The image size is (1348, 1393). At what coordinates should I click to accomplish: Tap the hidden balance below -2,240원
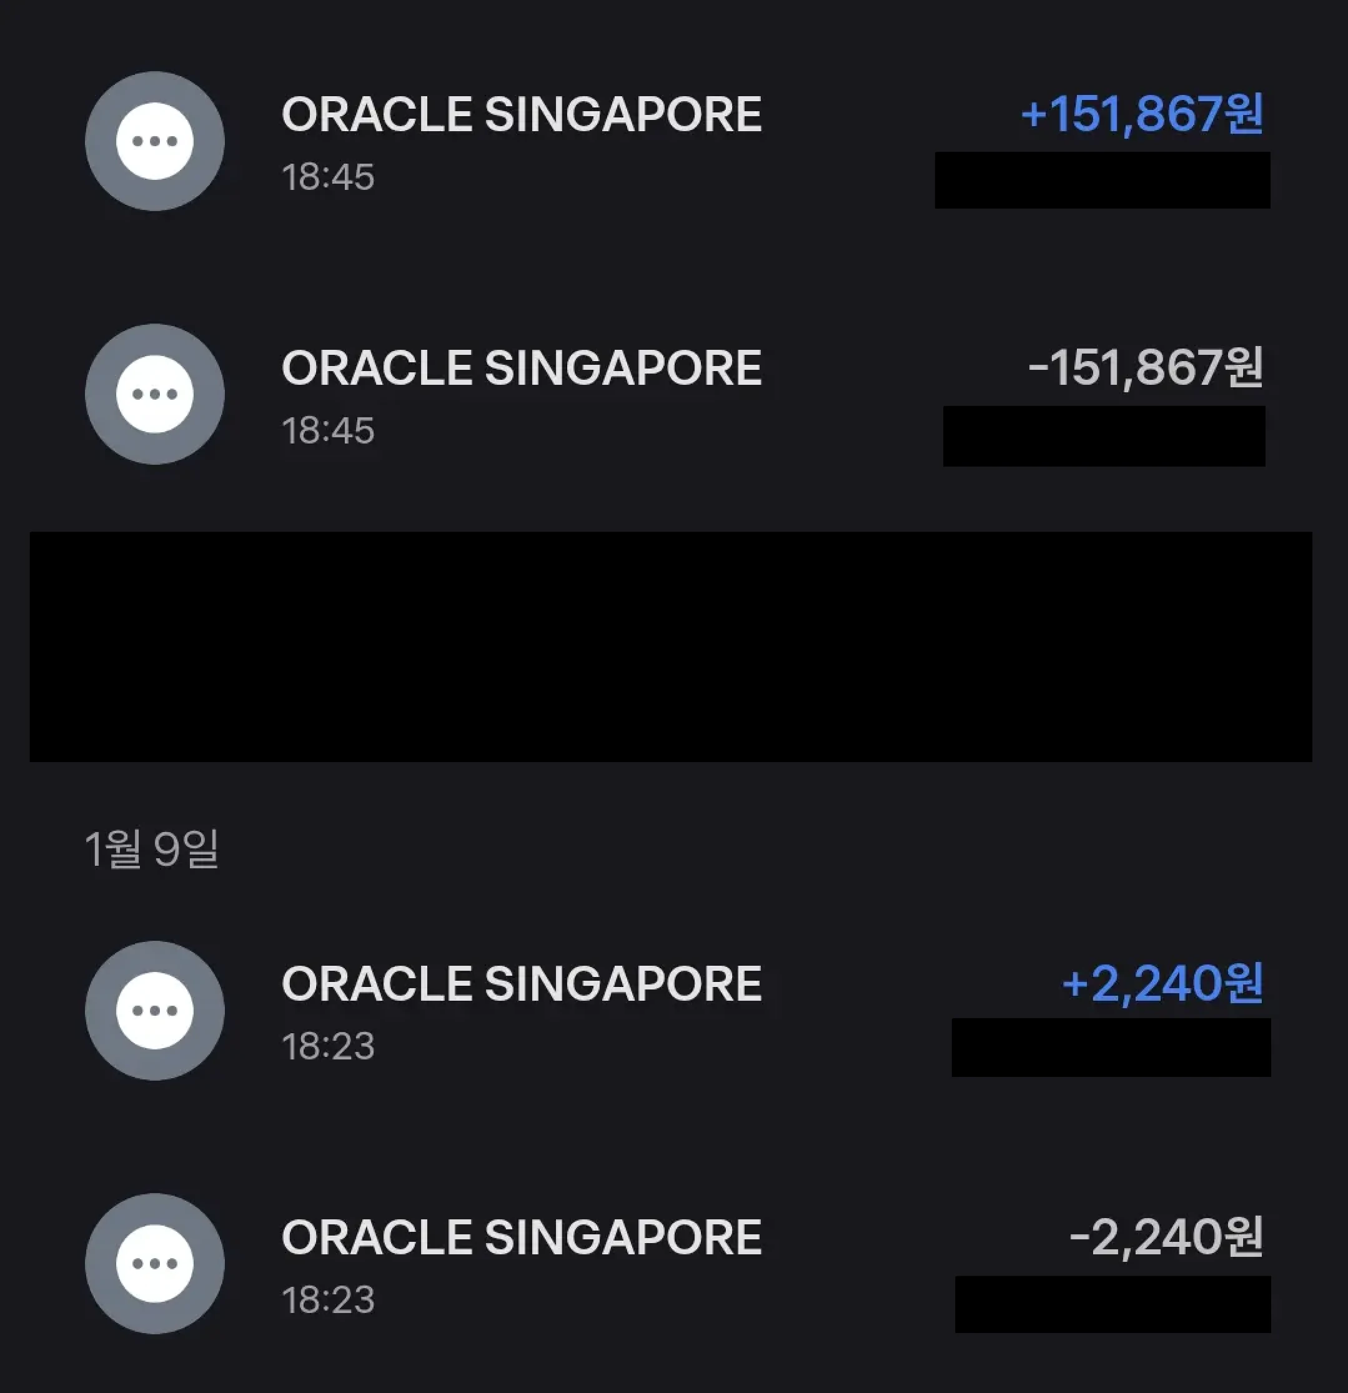click(1113, 1304)
